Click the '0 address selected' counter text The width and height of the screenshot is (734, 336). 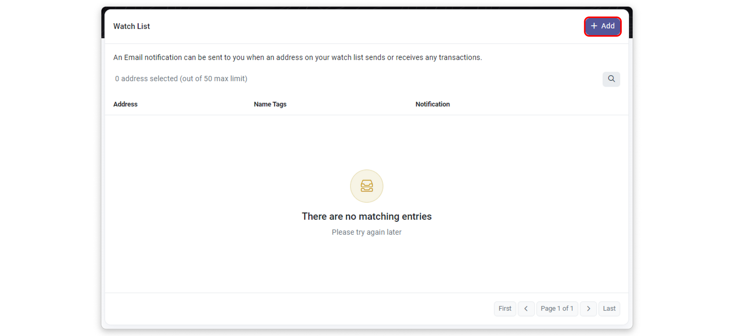(x=181, y=79)
